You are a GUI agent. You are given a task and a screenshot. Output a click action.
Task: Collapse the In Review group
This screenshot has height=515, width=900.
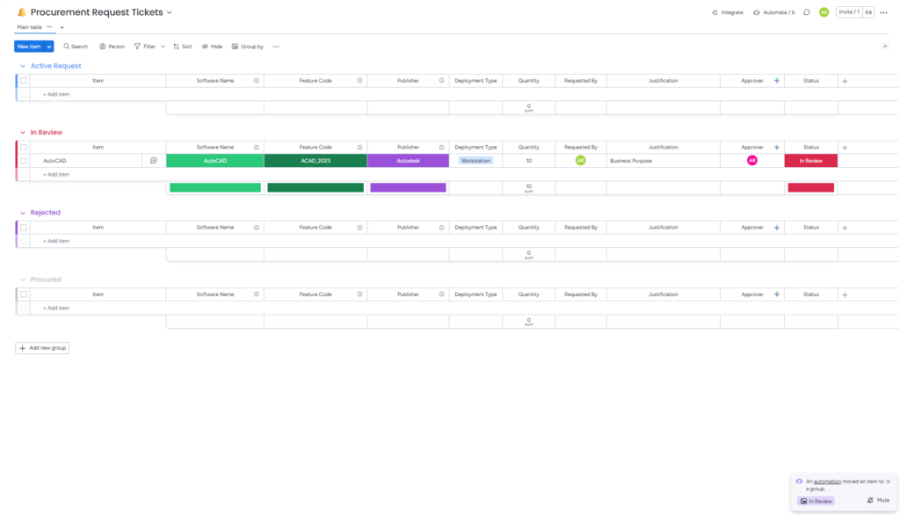pos(23,133)
